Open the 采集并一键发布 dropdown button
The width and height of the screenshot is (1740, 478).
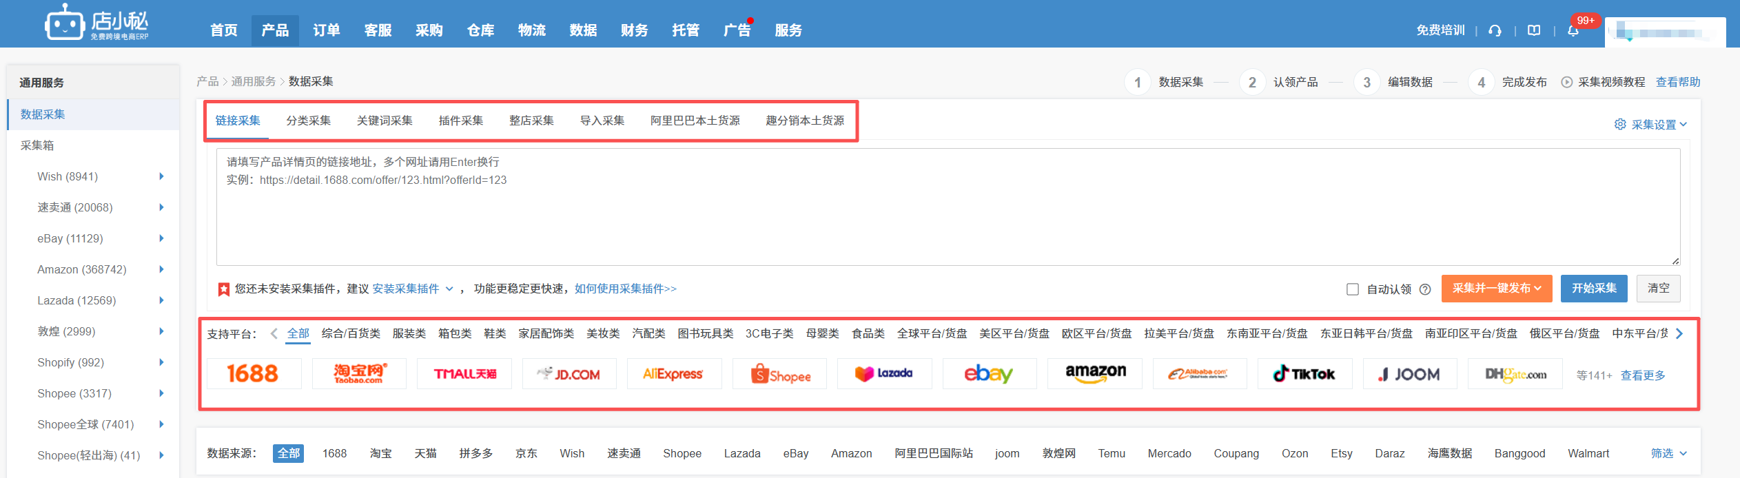click(1497, 289)
